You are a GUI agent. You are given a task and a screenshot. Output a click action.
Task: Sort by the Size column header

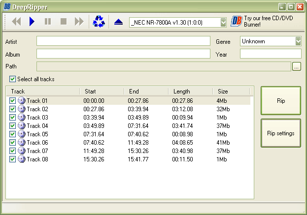[x=232, y=92]
